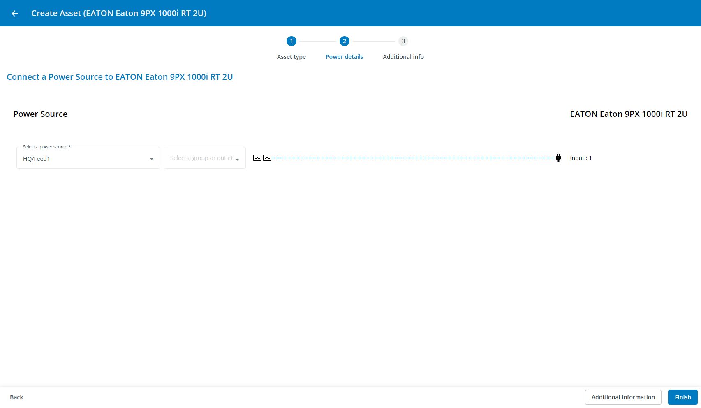Jump to the 'Additional info' step label
The width and height of the screenshot is (701, 408).
pyautogui.click(x=403, y=57)
